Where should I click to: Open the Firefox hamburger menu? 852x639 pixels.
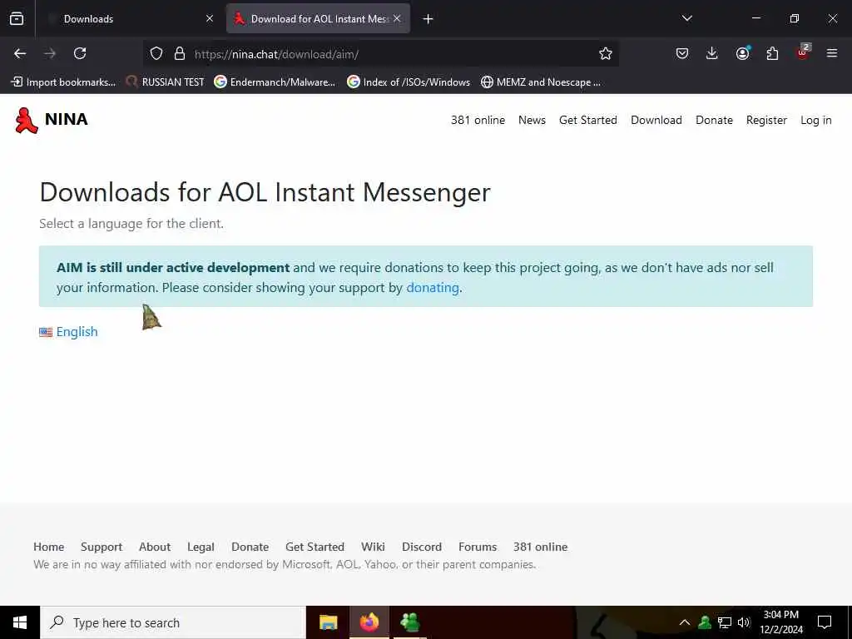click(831, 53)
